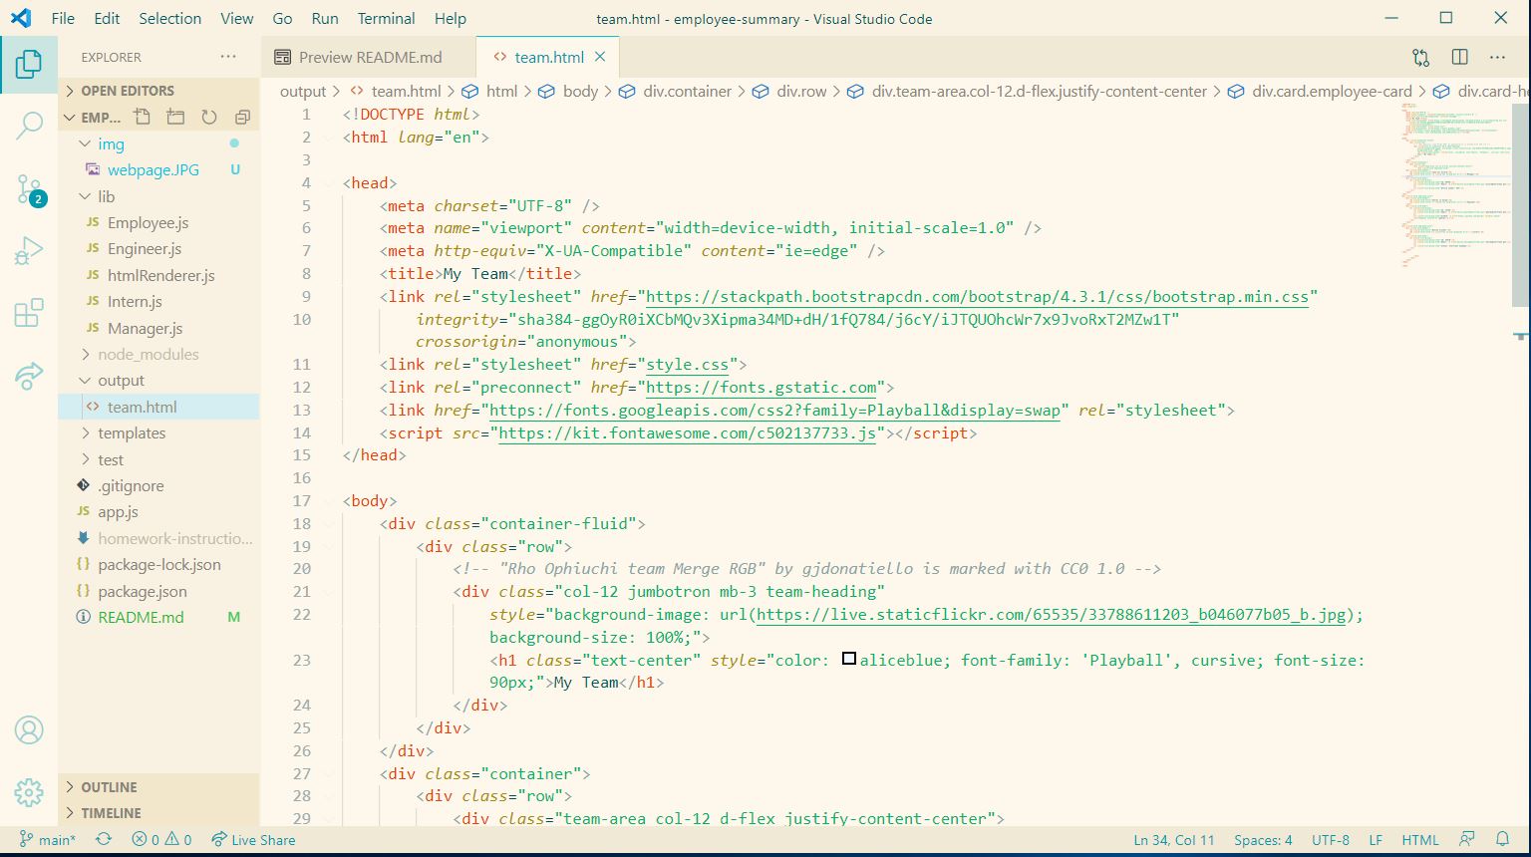This screenshot has width=1531, height=857.
Task: Go to line via Ln 34, Col 11
Action: coord(1173,839)
